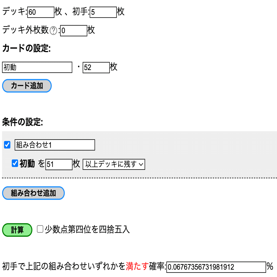Click the デッキ枚数 field showing 60

[41, 12]
